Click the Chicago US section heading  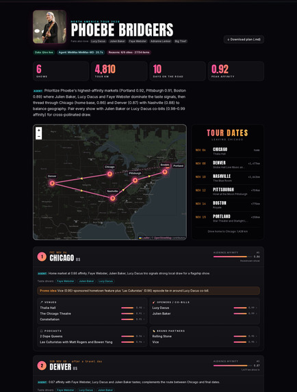pos(65,258)
